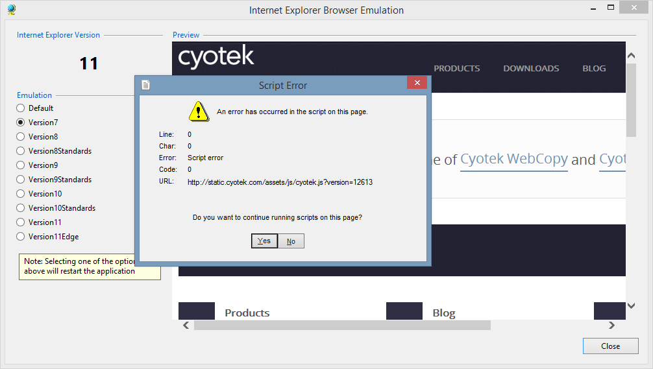Click No to stop running scripts
This screenshot has height=369, width=653.
(291, 241)
